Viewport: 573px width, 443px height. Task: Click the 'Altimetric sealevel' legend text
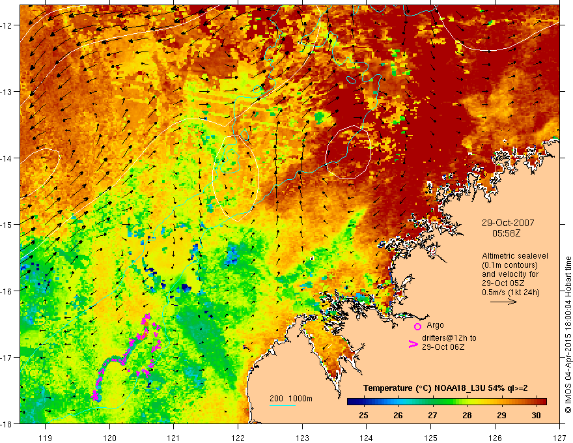[515, 256]
